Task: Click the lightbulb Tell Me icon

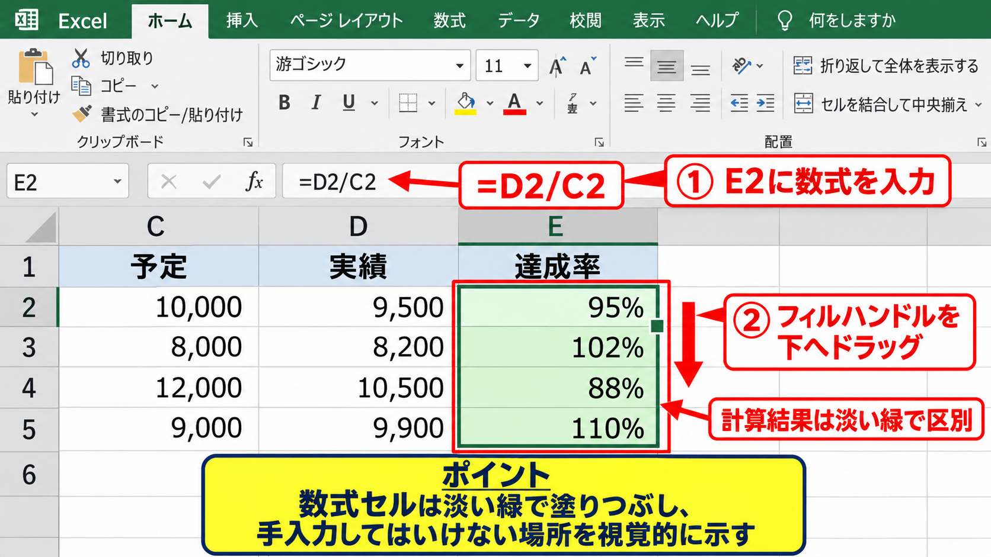Action: [785, 21]
